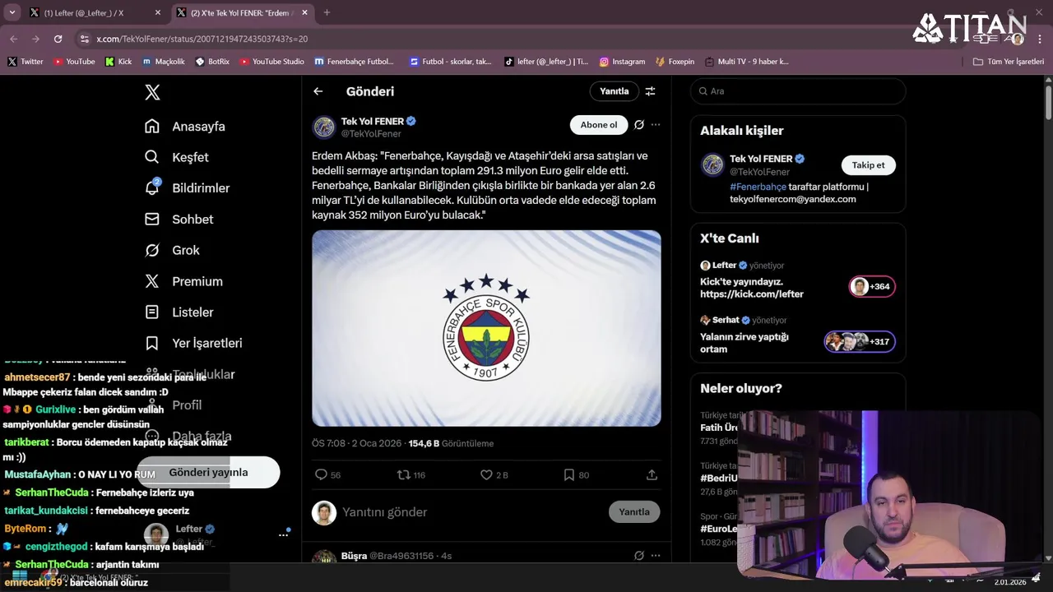The width and height of the screenshot is (1053, 592).
Task: Click the #Fenerbahçe hashtag link
Action: [758, 187]
